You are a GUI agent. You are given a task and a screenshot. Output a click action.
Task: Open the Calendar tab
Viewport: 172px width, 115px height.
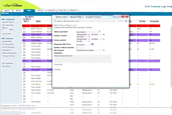51,11
